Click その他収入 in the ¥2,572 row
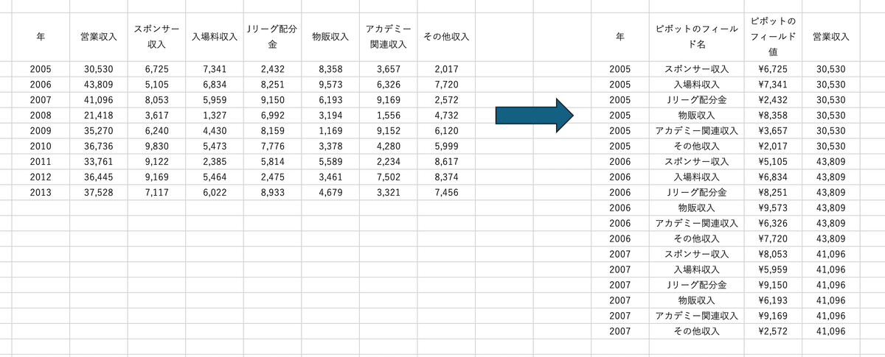This screenshot has width=885, height=357. (x=696, y=331)
